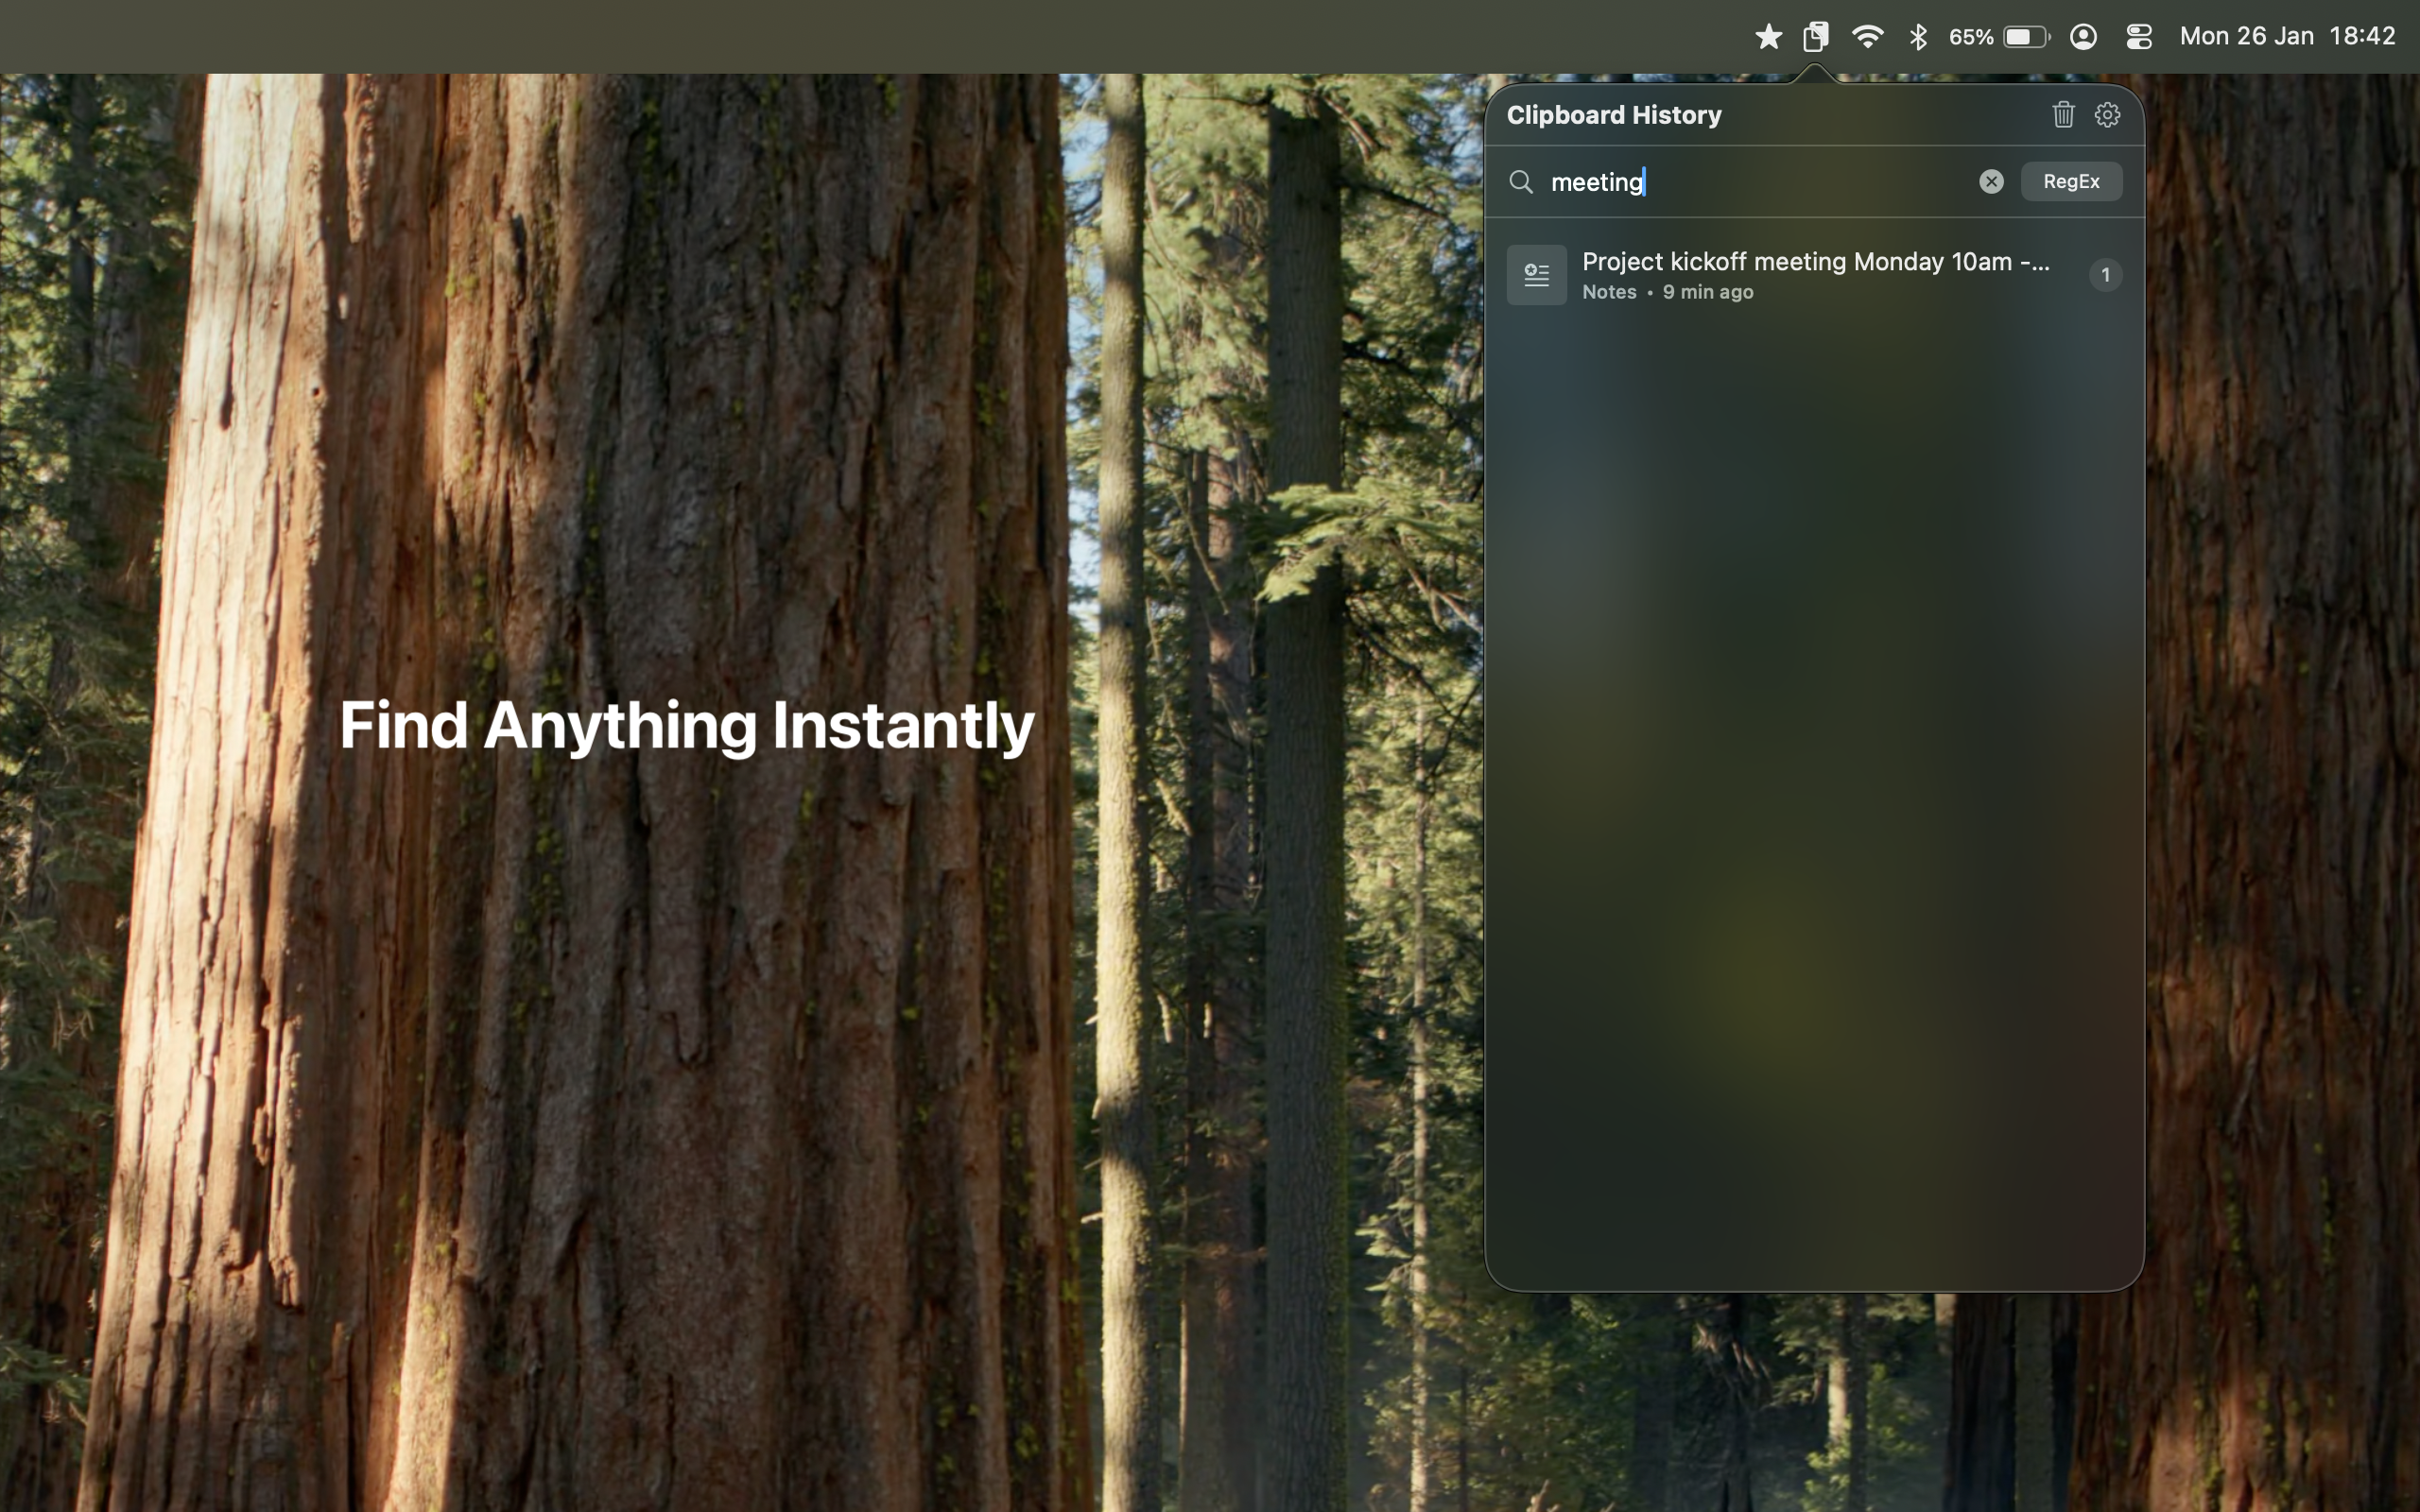Click the Clipboard History title area

(1612, 114)
